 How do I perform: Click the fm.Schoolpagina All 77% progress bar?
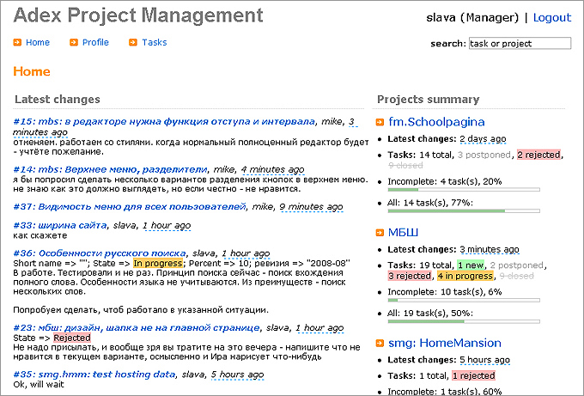pyautogui.click(x=464, y=210)
